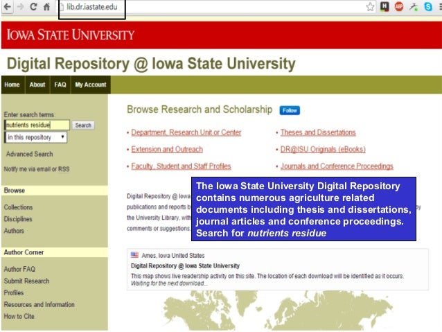Open Journals and Conference Proceedings link
This screenshot has width=442, height=332.
pos(337,166)
